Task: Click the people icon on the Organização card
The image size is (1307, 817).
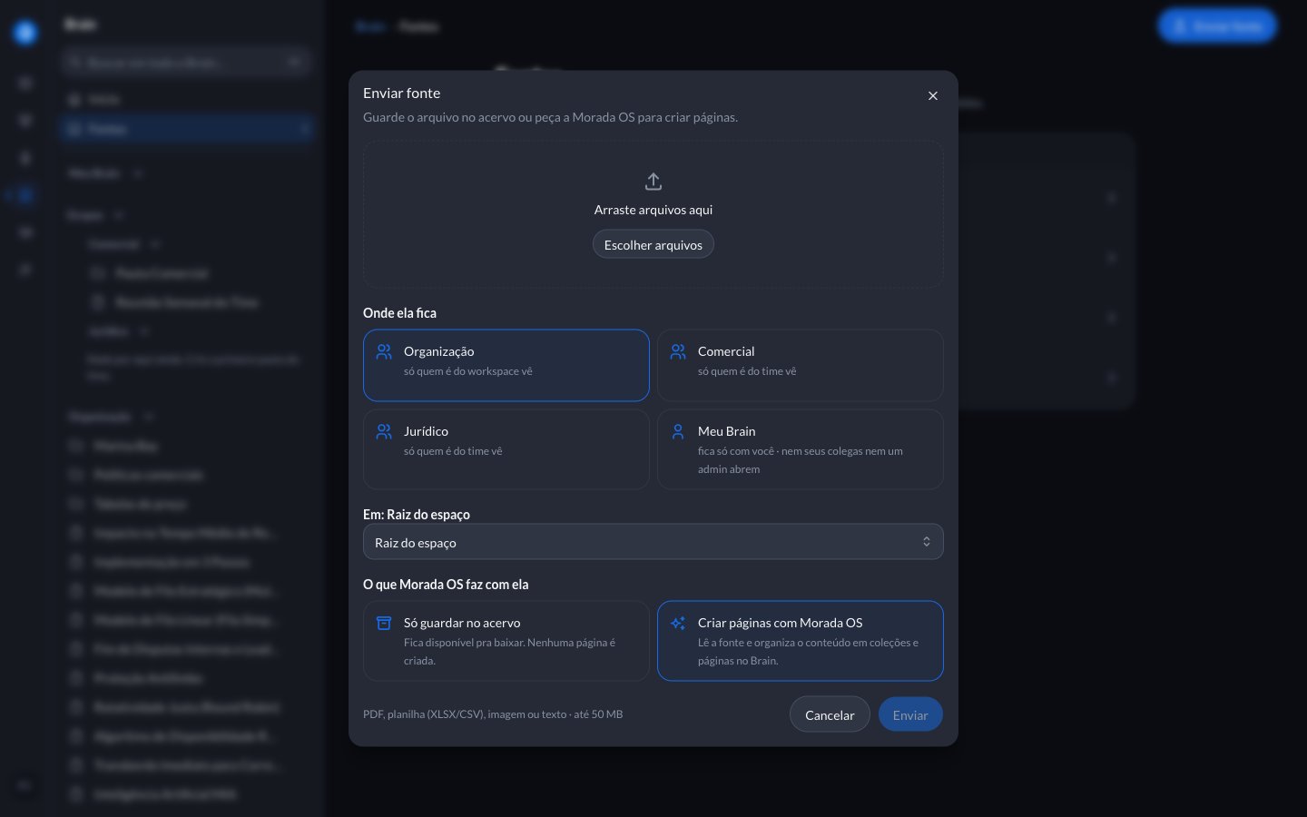Action: (384, 351)
